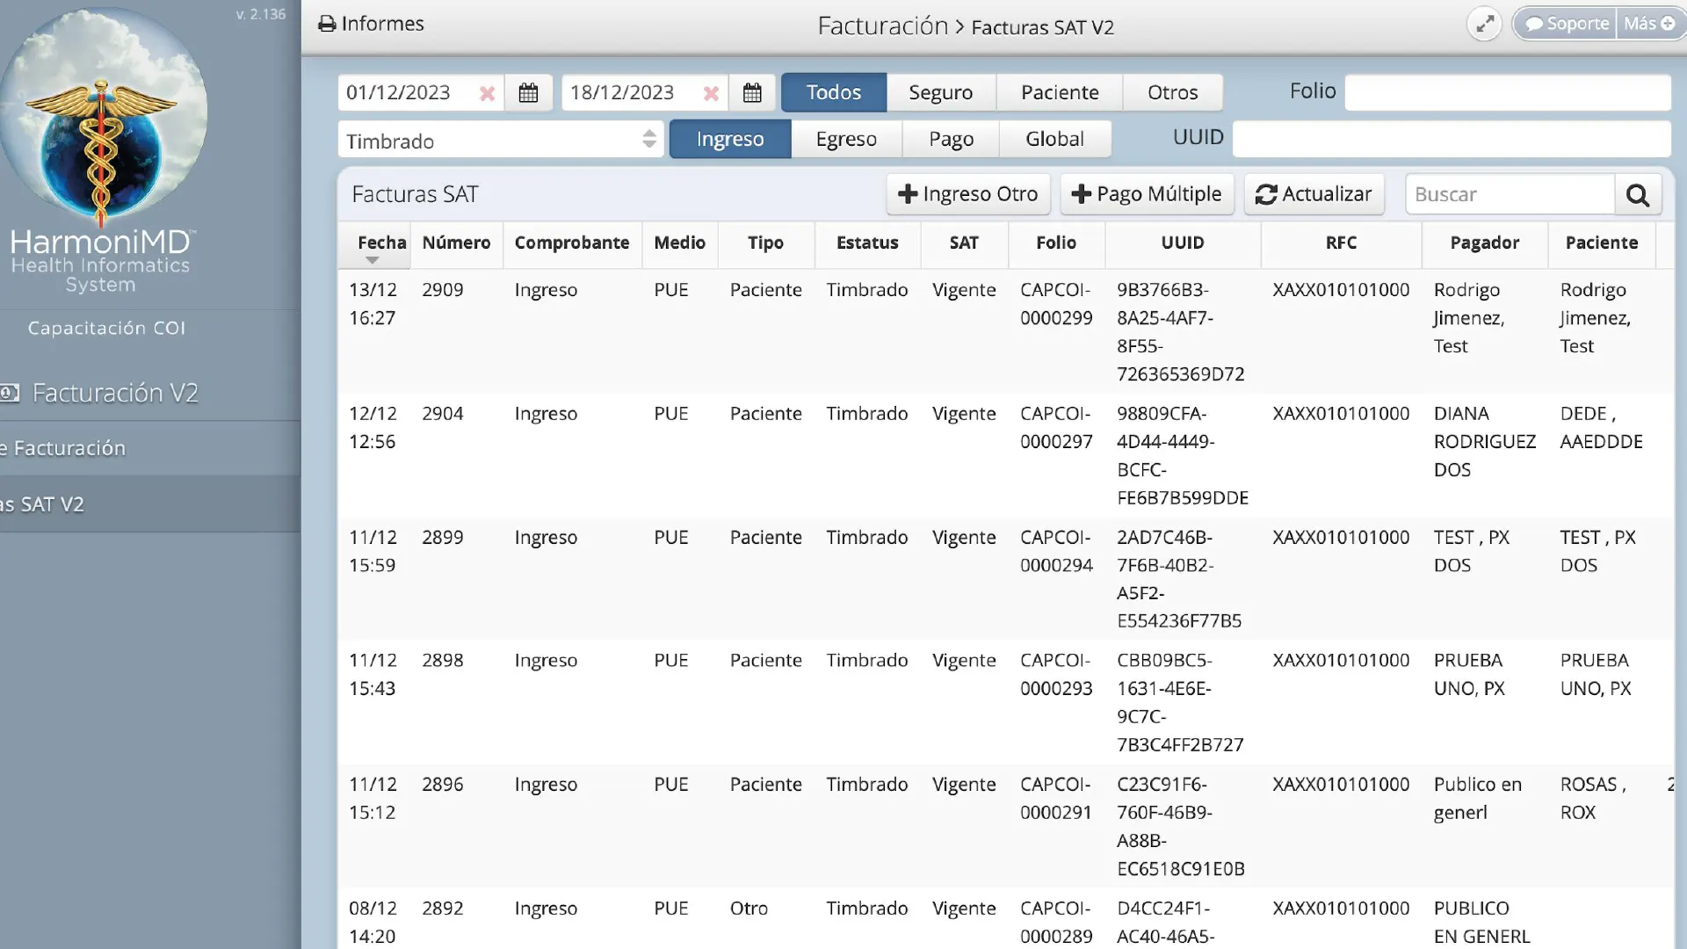Focus the Buscar search box
1687x949 pixels.
tap(1510, 194)
